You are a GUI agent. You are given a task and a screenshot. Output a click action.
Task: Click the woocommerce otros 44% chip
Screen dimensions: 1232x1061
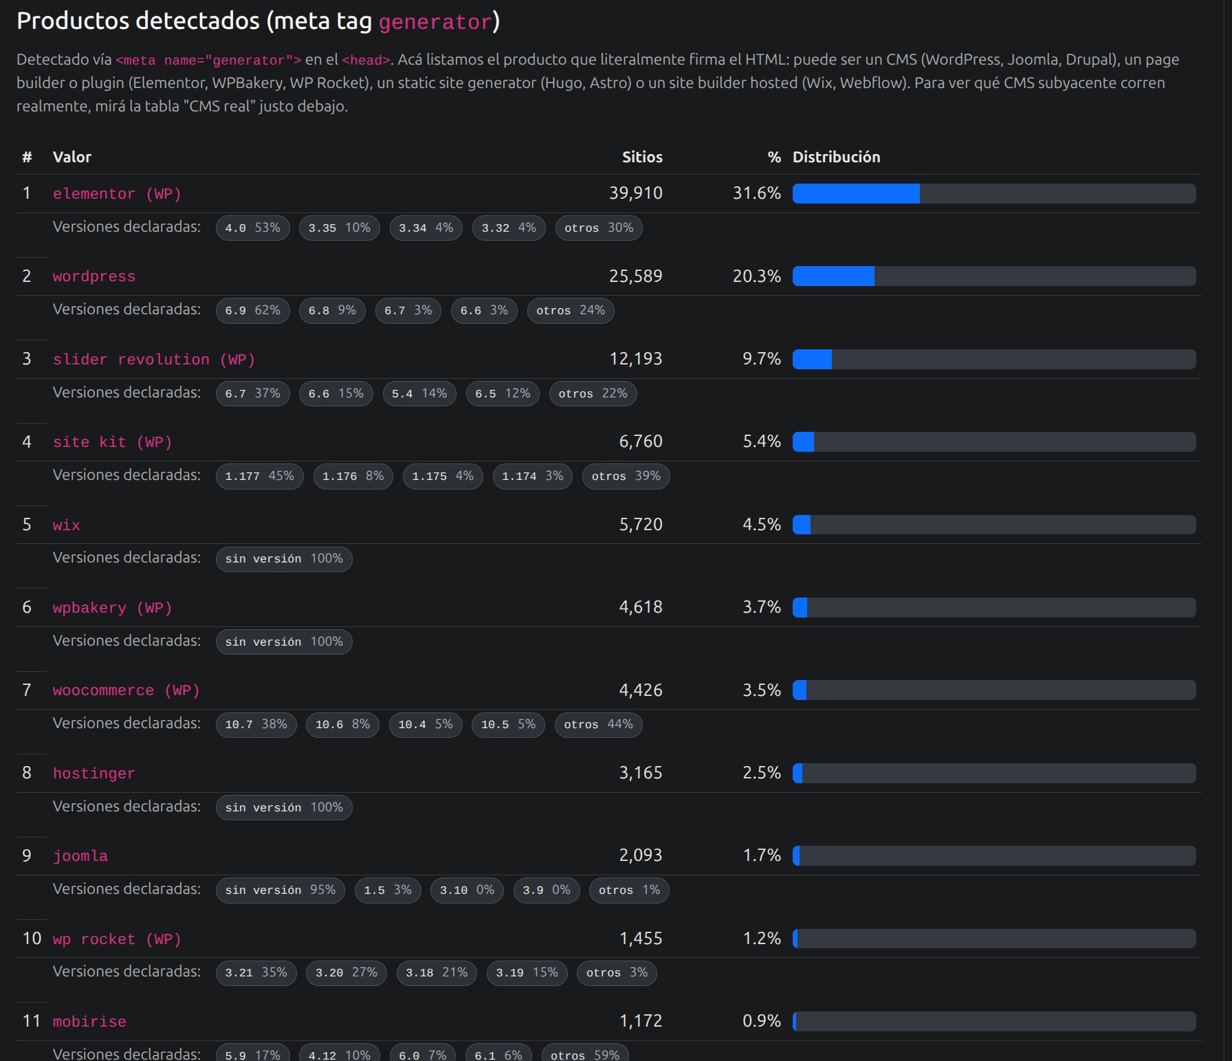coord(599,725)
